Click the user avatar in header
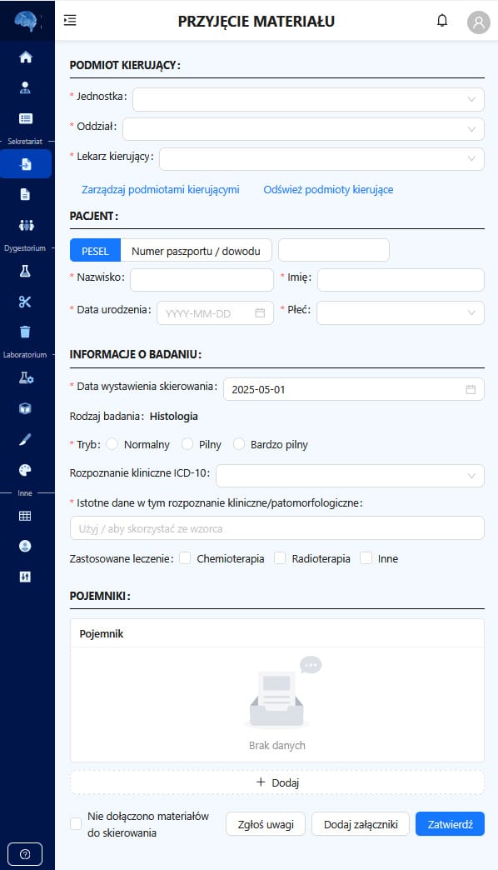This screenshot has width=498, height=870. (x=479, y=22)
